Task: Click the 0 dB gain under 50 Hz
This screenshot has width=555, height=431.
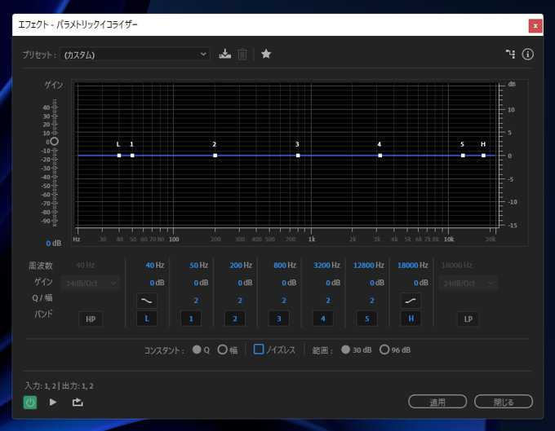Action: [x=201, y=283]
